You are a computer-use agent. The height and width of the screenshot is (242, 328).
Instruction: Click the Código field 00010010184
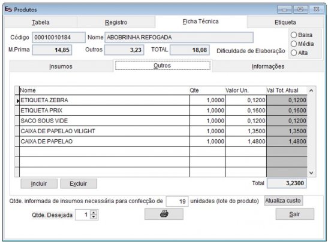coord(59,37)
